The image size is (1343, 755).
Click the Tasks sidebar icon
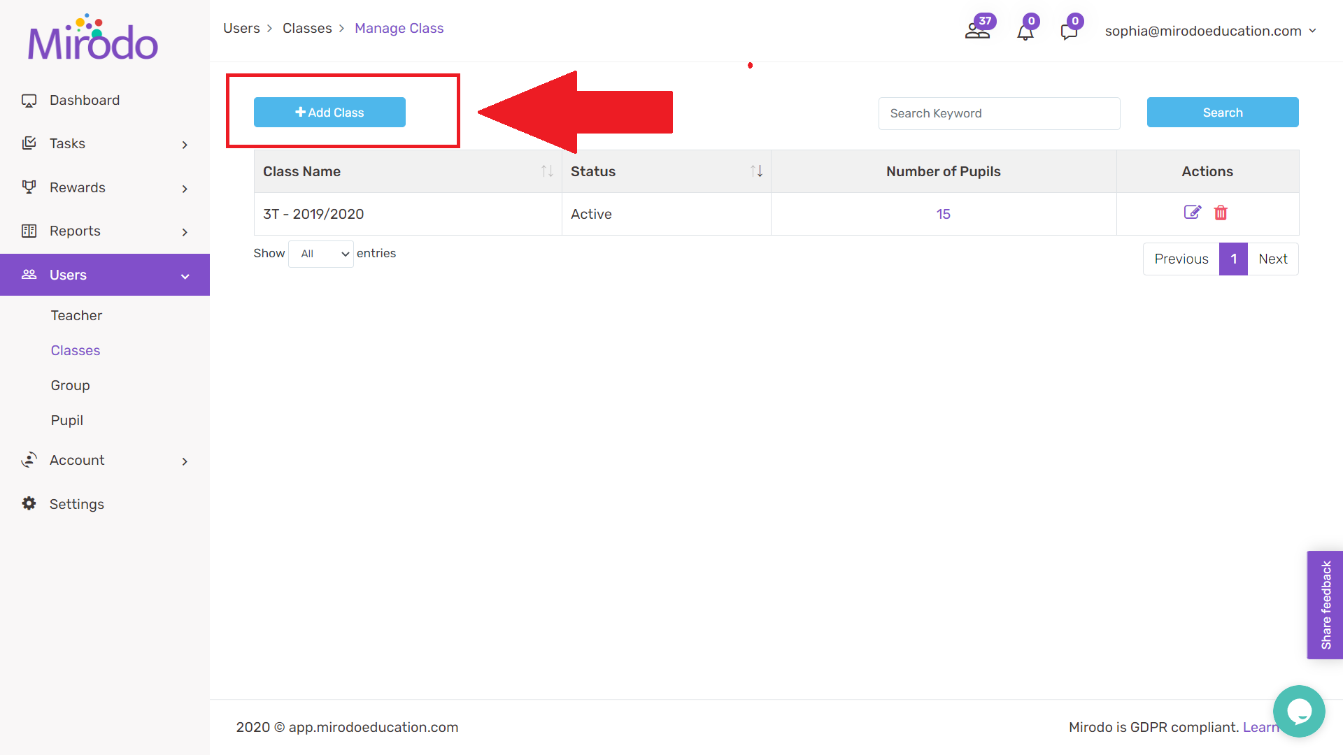(x=29, y=143)
